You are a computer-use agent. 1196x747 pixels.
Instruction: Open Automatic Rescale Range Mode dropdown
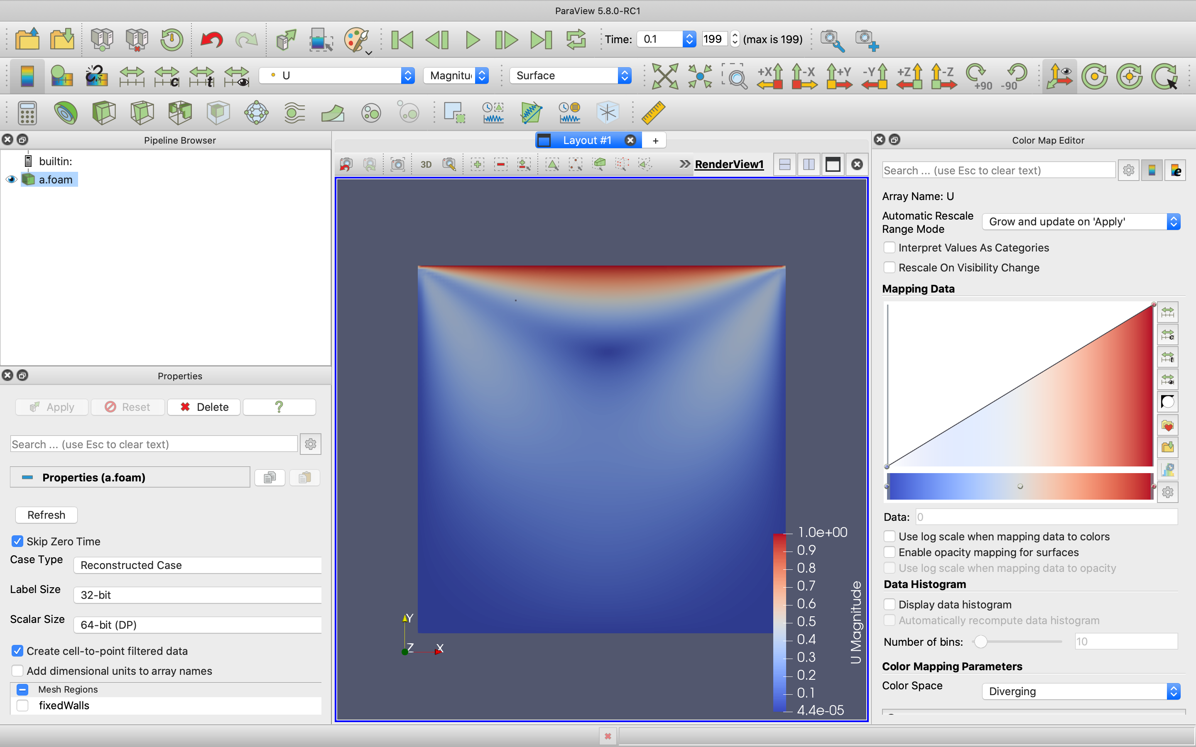[x=1081, y=222]
